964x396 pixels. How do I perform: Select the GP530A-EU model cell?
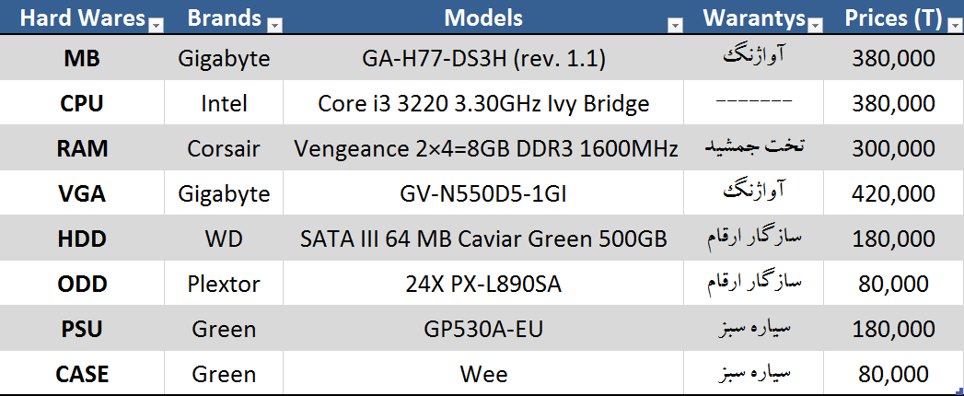point(483,329)
